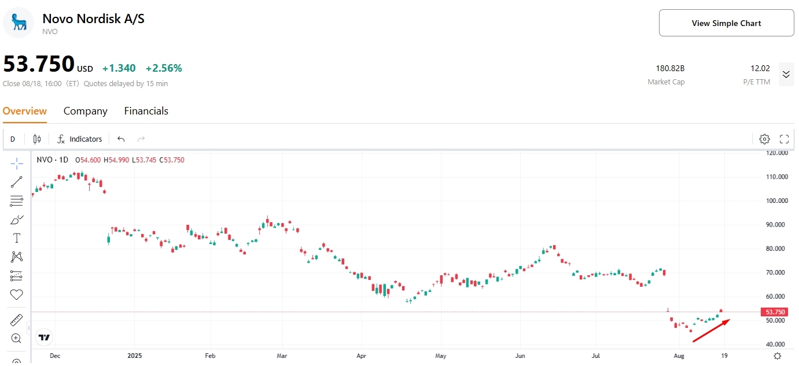The width and height of the screenshot is (799, 366).
Task: Open the candlestick chart style selector
Action: pos(37,139)
